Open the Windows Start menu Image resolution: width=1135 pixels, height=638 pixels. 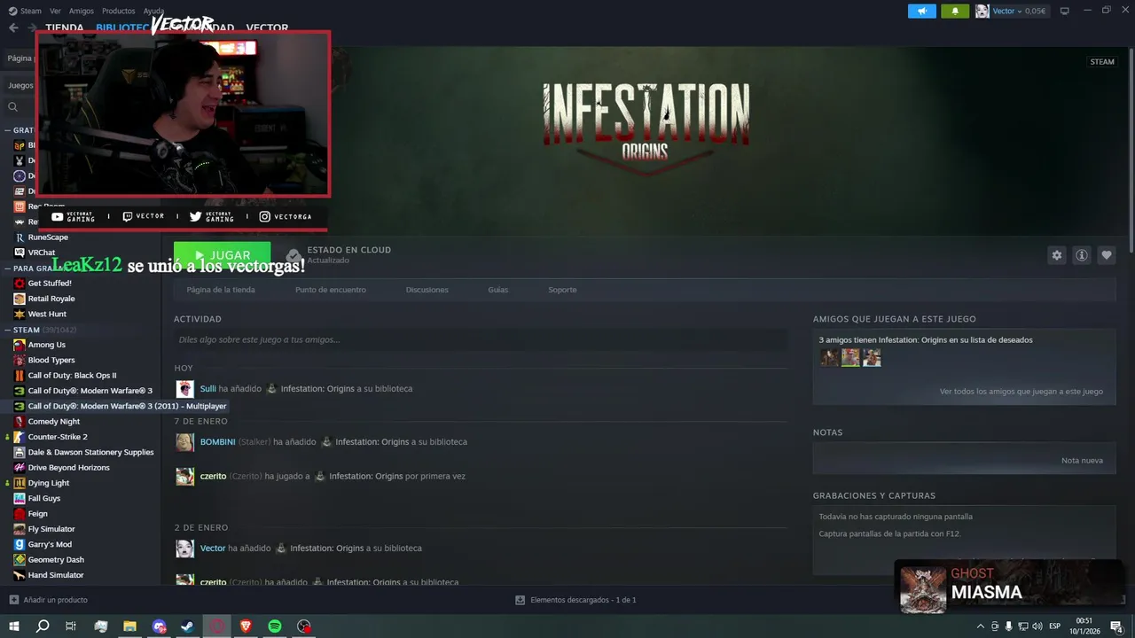(13, 626)
